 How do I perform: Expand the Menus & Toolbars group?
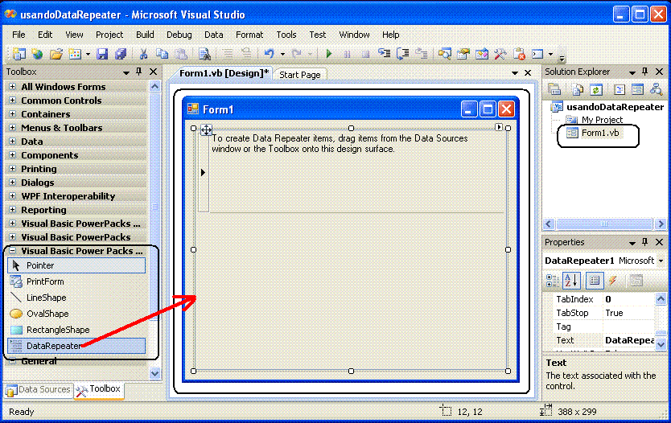(x=12, y=127)
